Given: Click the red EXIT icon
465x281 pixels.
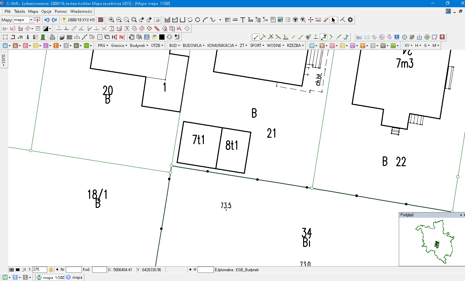Looking at the screenshot, I should 101,20.
